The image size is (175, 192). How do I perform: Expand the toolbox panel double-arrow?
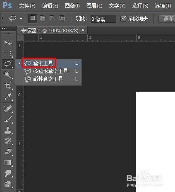3,29
